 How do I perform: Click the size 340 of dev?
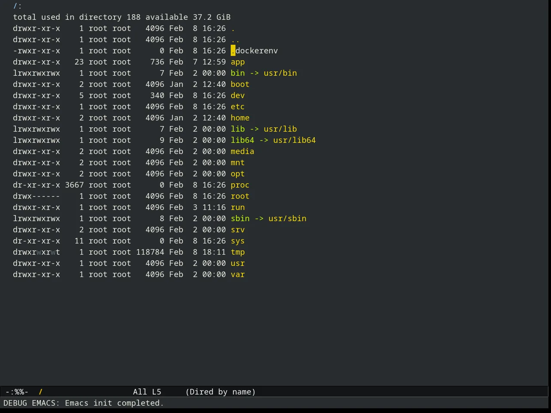tap(157, 96)
